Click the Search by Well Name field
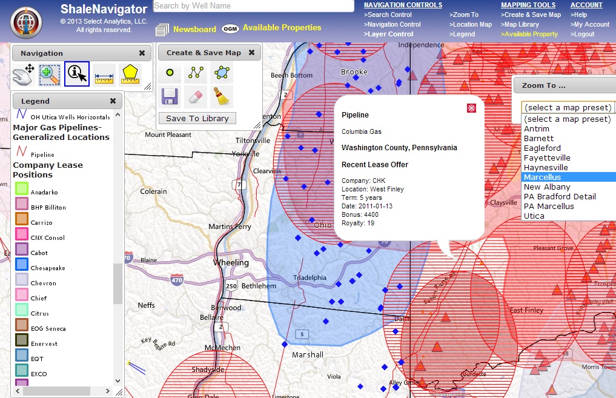The height and width of the screenshot is (398, 616). (253, 6)
